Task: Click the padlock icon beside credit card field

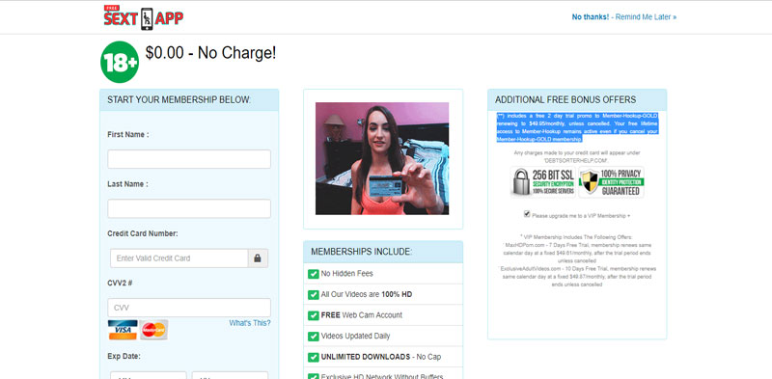Action: pos(258,258)
